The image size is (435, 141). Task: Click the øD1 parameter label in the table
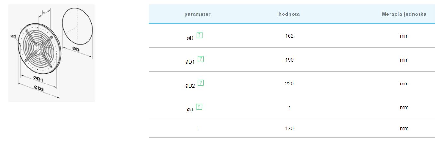tap(190, 62)
